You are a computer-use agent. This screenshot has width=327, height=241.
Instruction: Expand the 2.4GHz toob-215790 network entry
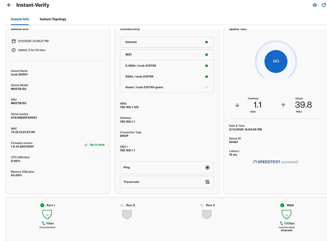(x=166, y=65)
